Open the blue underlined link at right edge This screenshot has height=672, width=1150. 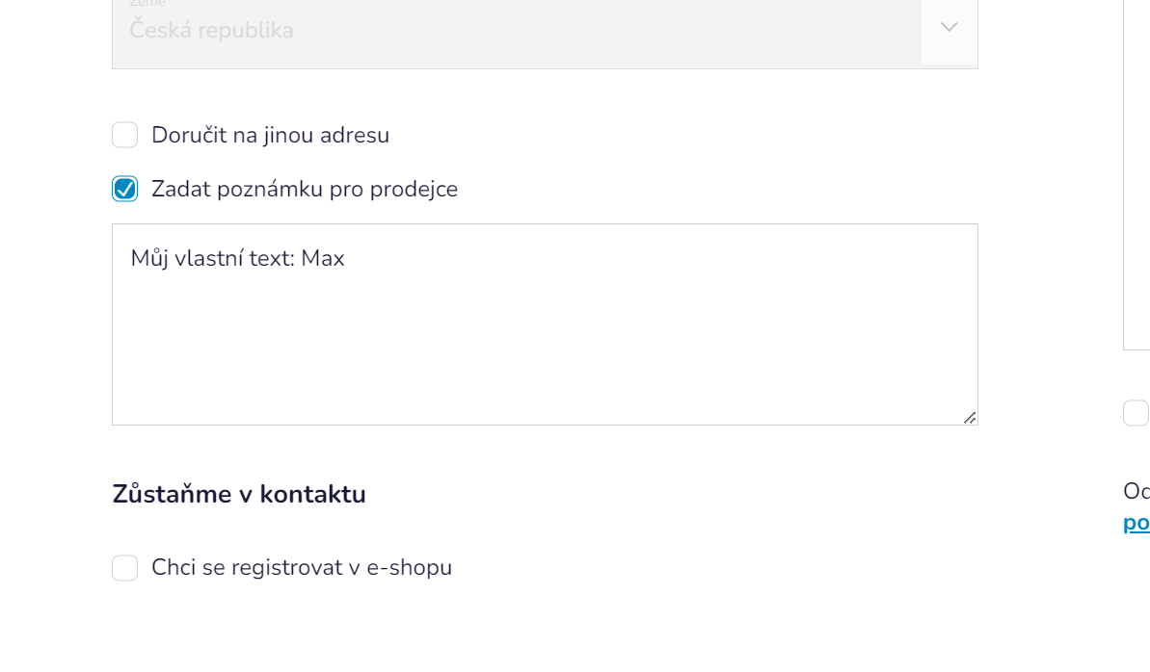coord(1137,523)
